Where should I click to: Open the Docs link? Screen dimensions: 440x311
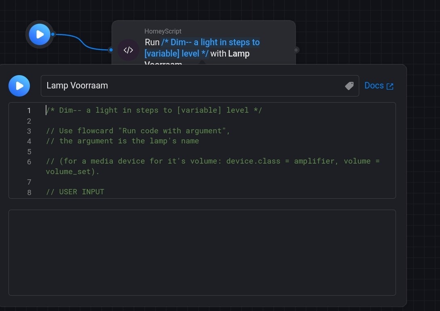(374, 86)
